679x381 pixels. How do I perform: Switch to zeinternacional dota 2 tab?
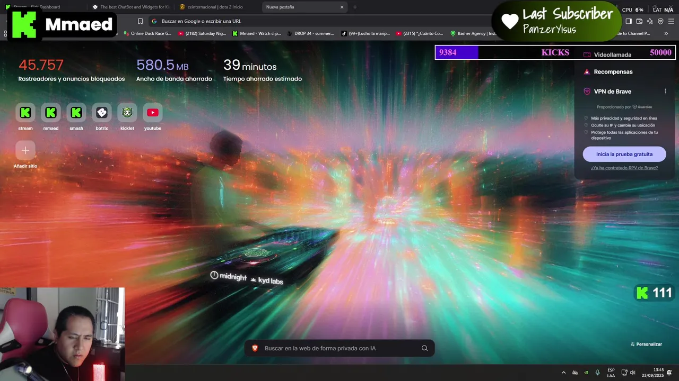tap(217, 7)
